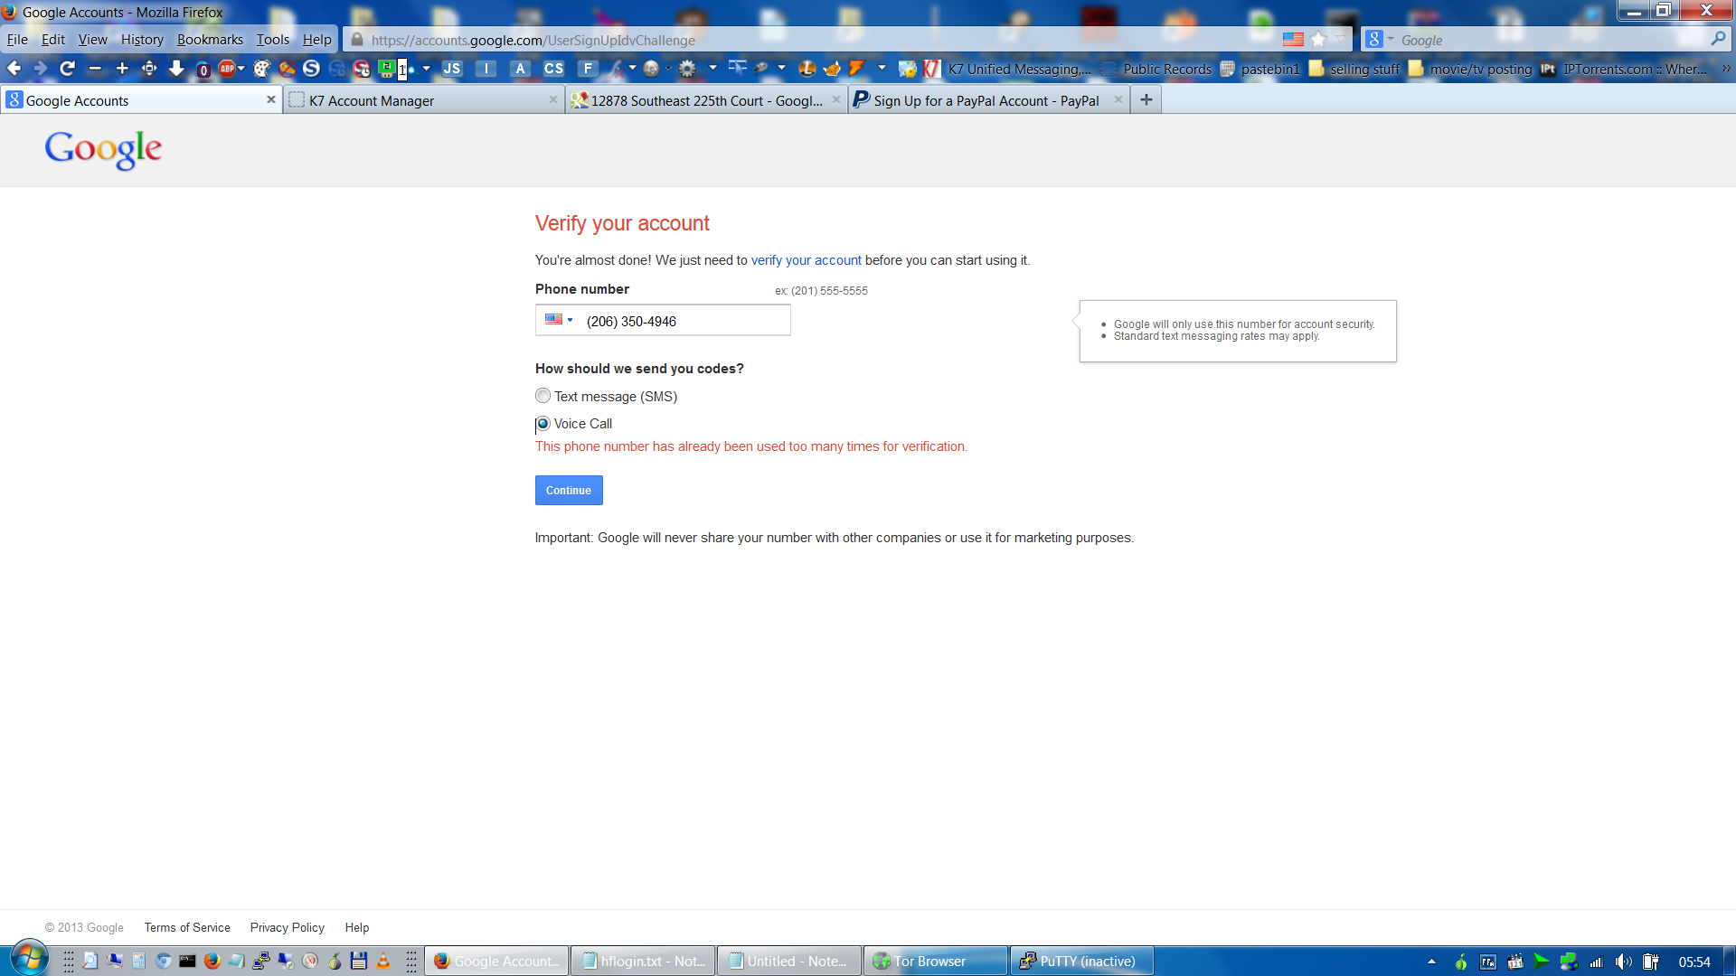Open the pastebin1 bookmark
This screenshot has height=976, width=1736.
1260,69
